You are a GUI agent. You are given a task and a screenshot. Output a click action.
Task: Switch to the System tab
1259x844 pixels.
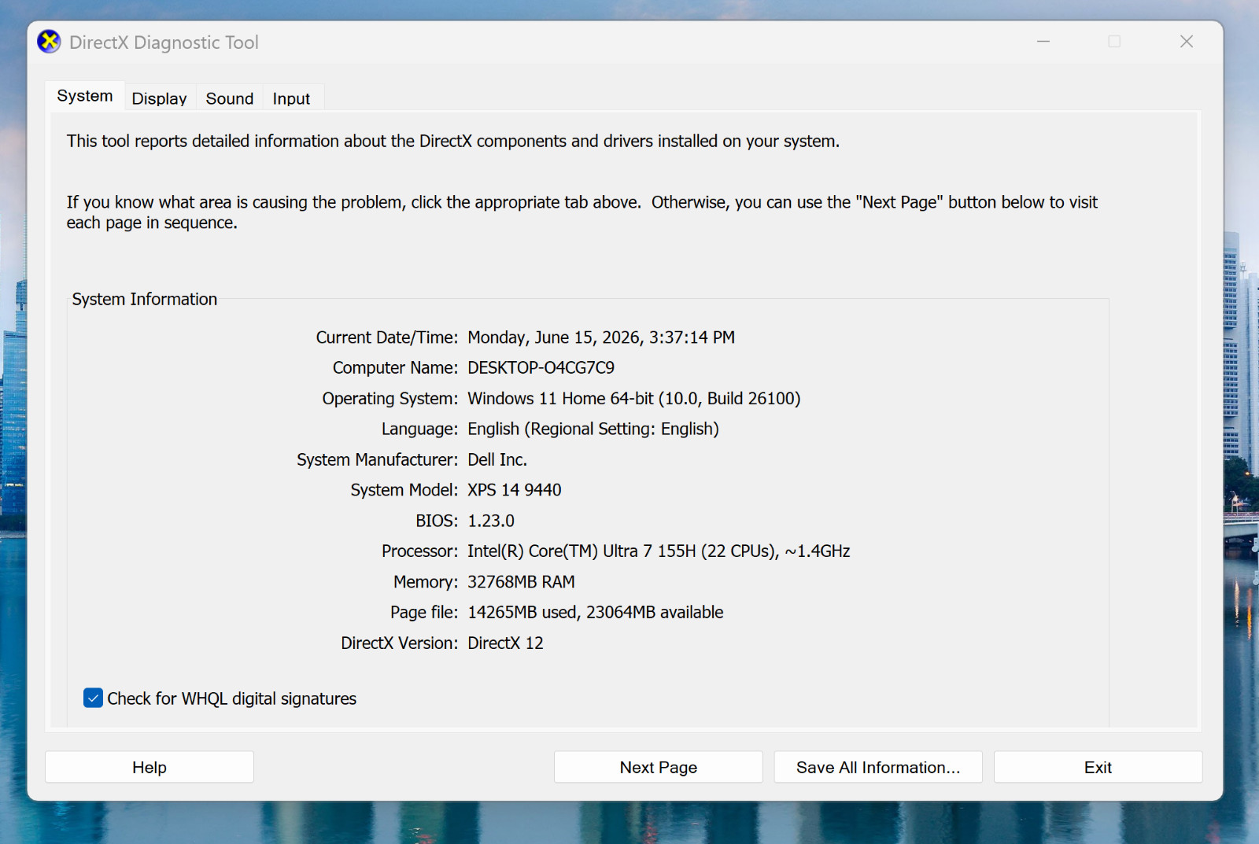(x=85, y=96)
